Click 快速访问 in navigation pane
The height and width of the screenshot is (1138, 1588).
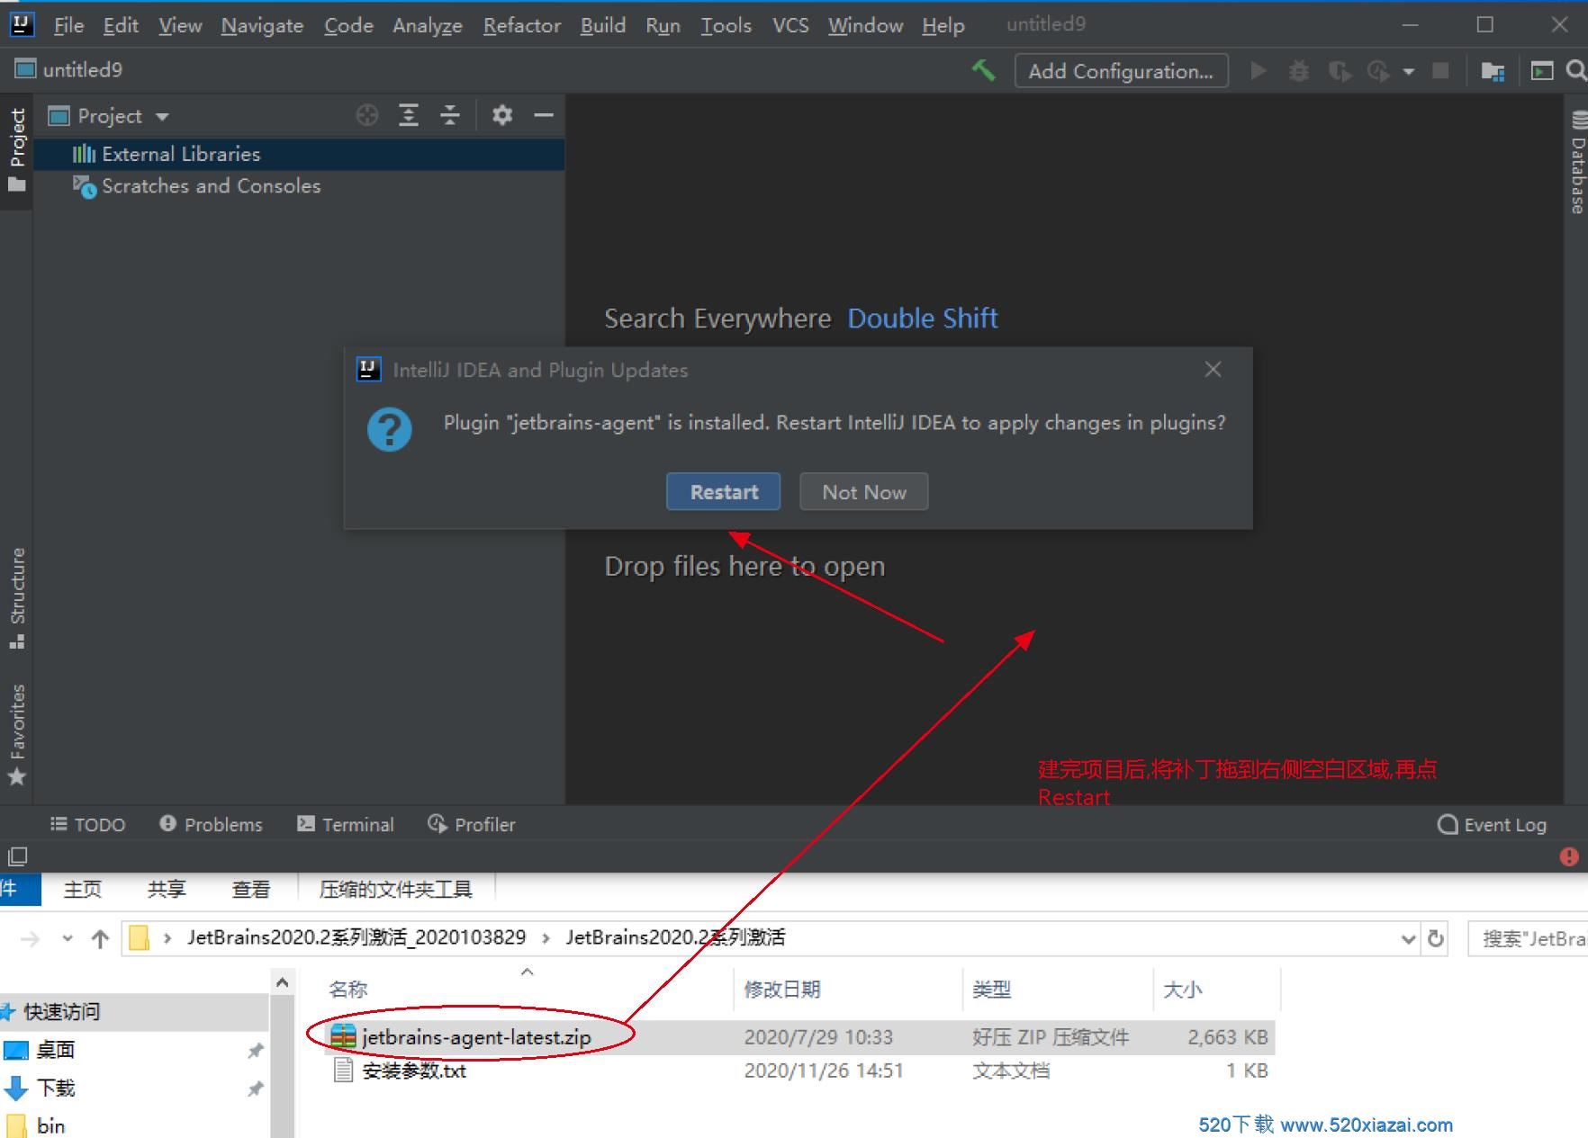point(61,1012)
